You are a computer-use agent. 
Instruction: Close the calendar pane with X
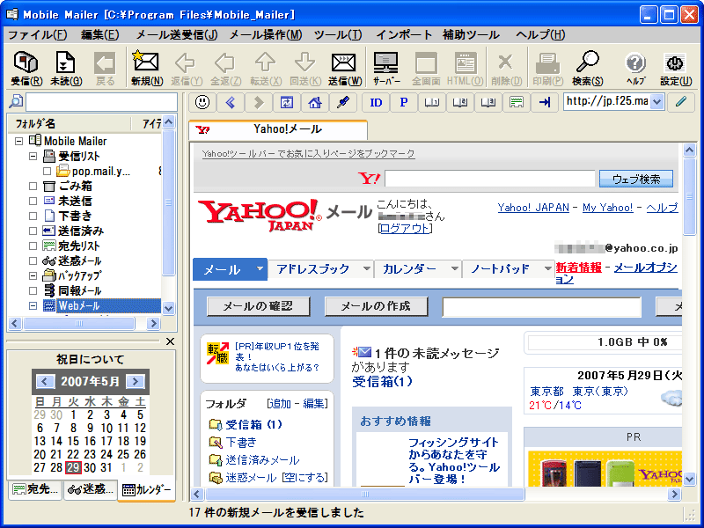coord(170,341)
